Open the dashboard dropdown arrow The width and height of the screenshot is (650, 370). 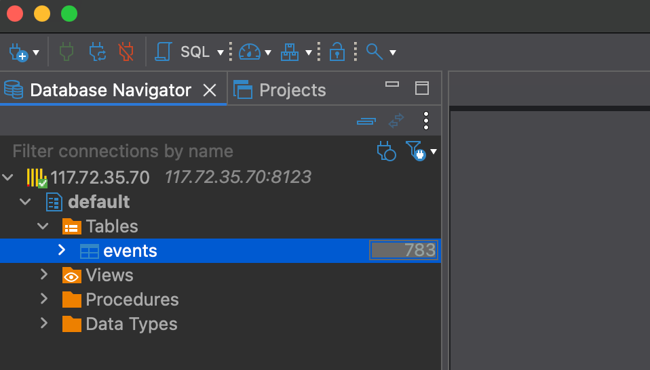pos(268,53)
